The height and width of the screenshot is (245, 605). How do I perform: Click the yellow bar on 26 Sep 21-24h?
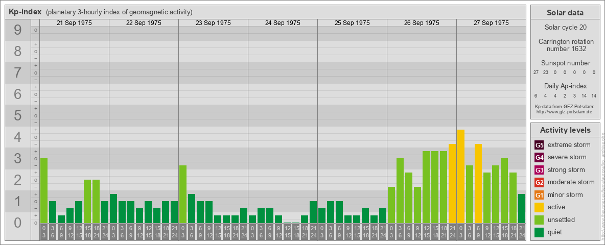(x=452, y=183)
